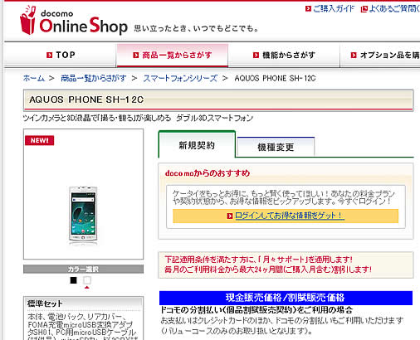Image resolution: width=420 pixels, height=340 pixels.
Task: Click the 現金販売価格/割賦販売価格 blue header
Action: (x=286, y=298)
